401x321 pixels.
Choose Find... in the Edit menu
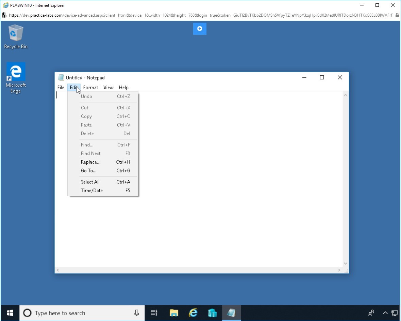click(x=103, y=145)
